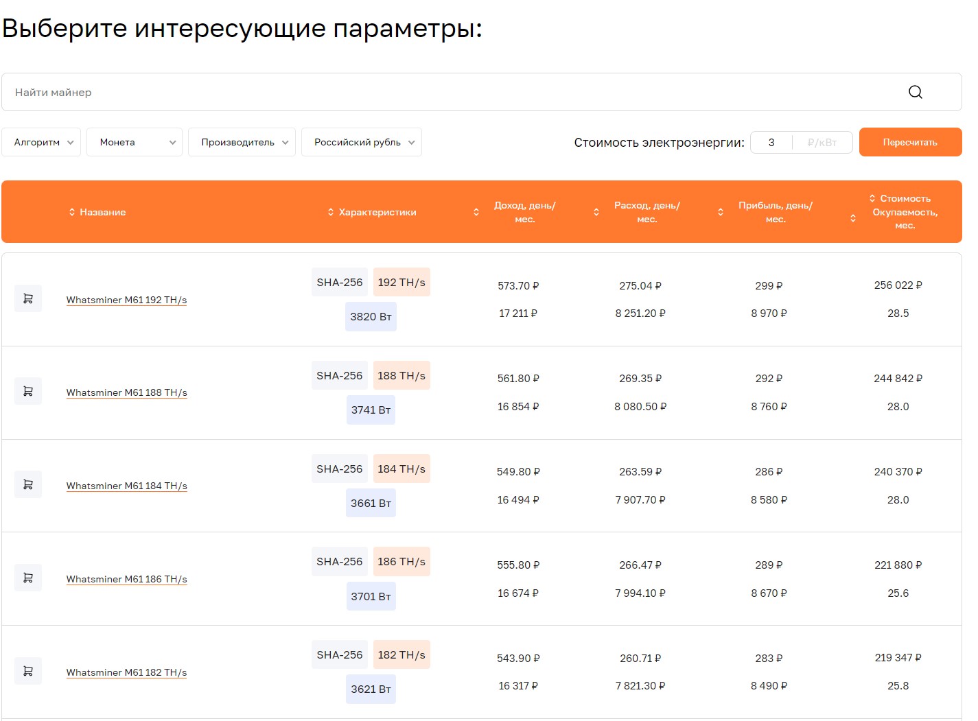Click the cart icon for Whatsminer M61 182 TH/s
The image size is (978, 721).
tap(28, 671)
